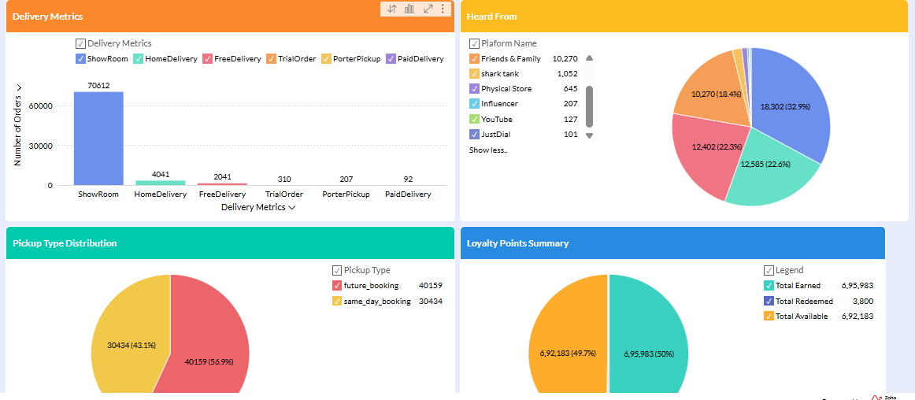Uncheck Friends & Family in Heard From legend
The image size is (915, 400).
(474, 58)
